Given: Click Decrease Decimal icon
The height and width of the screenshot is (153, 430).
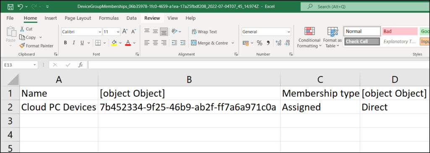Looking at the screenshot, I should pos(287,43).
